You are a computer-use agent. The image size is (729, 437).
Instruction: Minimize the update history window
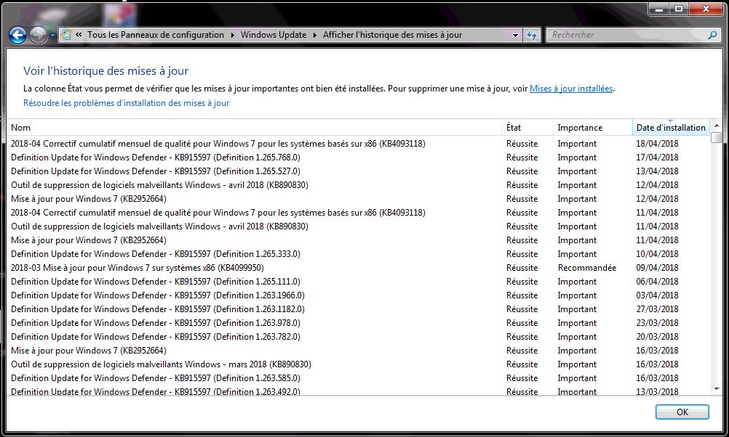pos(659,9)
